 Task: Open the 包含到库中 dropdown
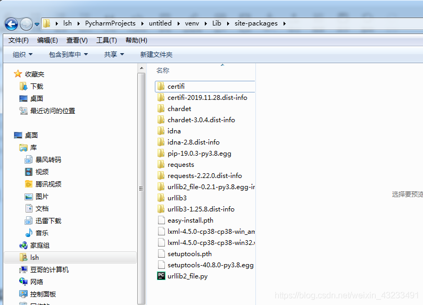coord(68,55)
